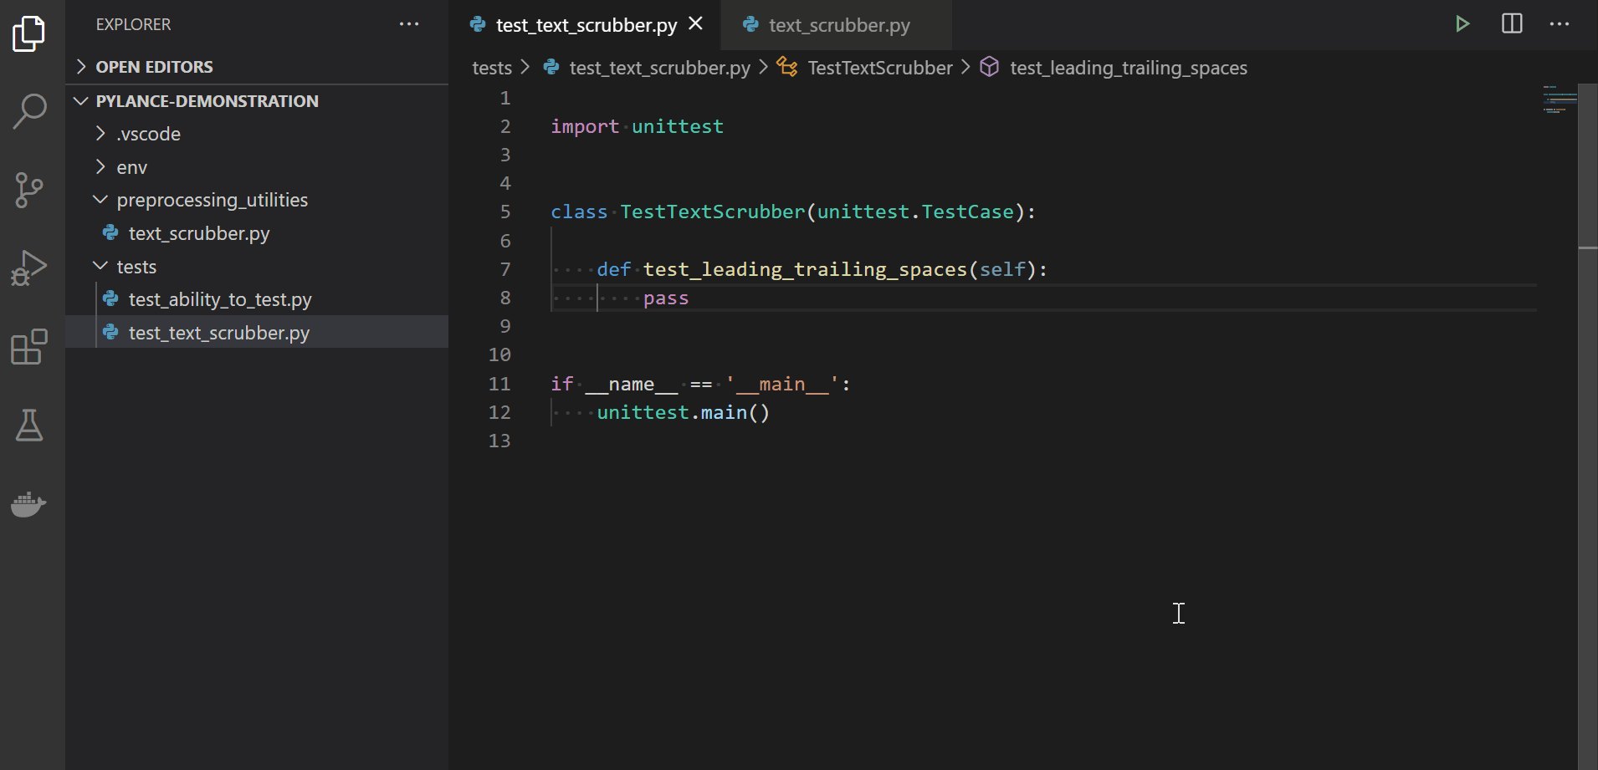Open the Testing view

30,426
